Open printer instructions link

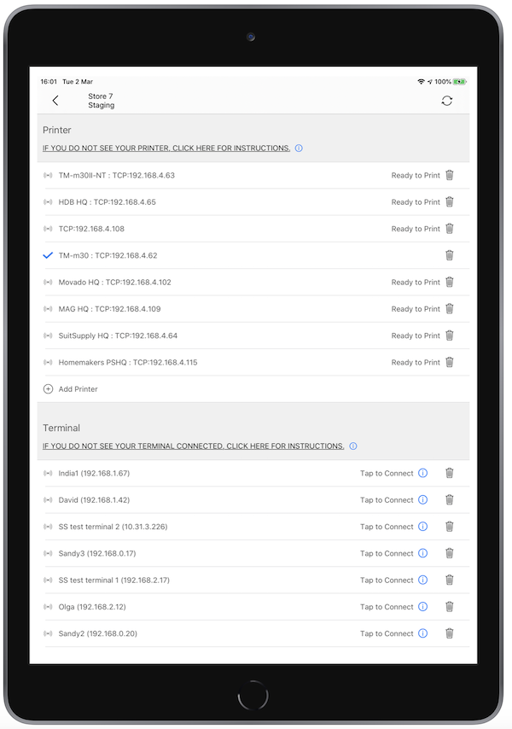[x=166, y=149]
